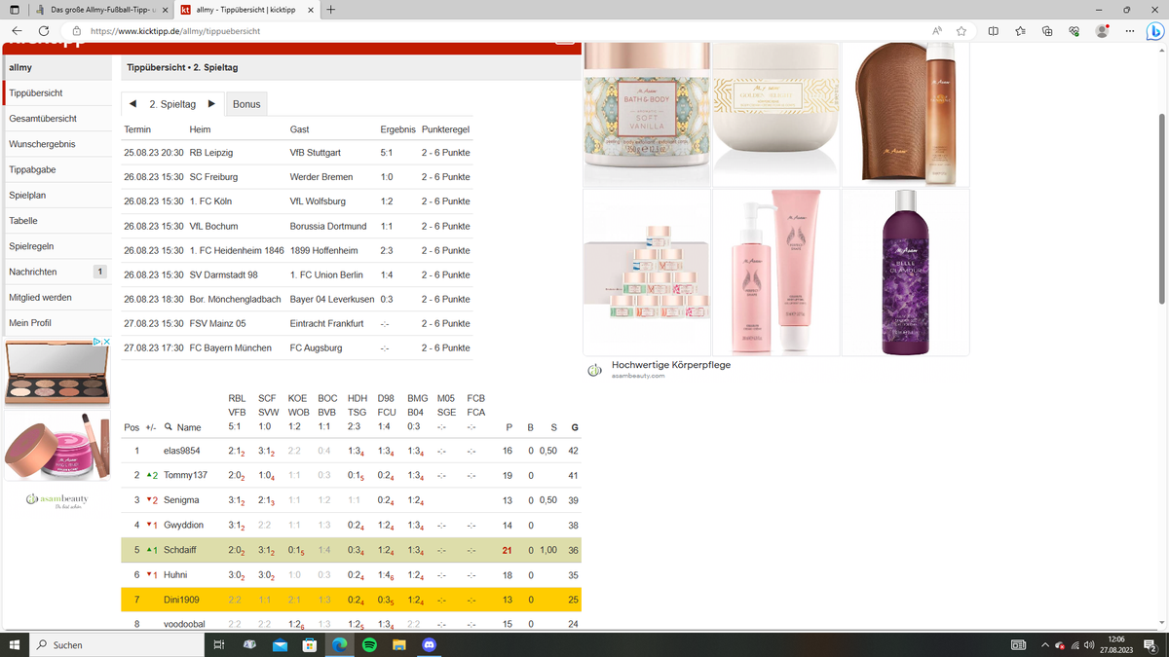Open the tab actions menu icon
This screenshot has width=1169, height=657.
point(15,10)
